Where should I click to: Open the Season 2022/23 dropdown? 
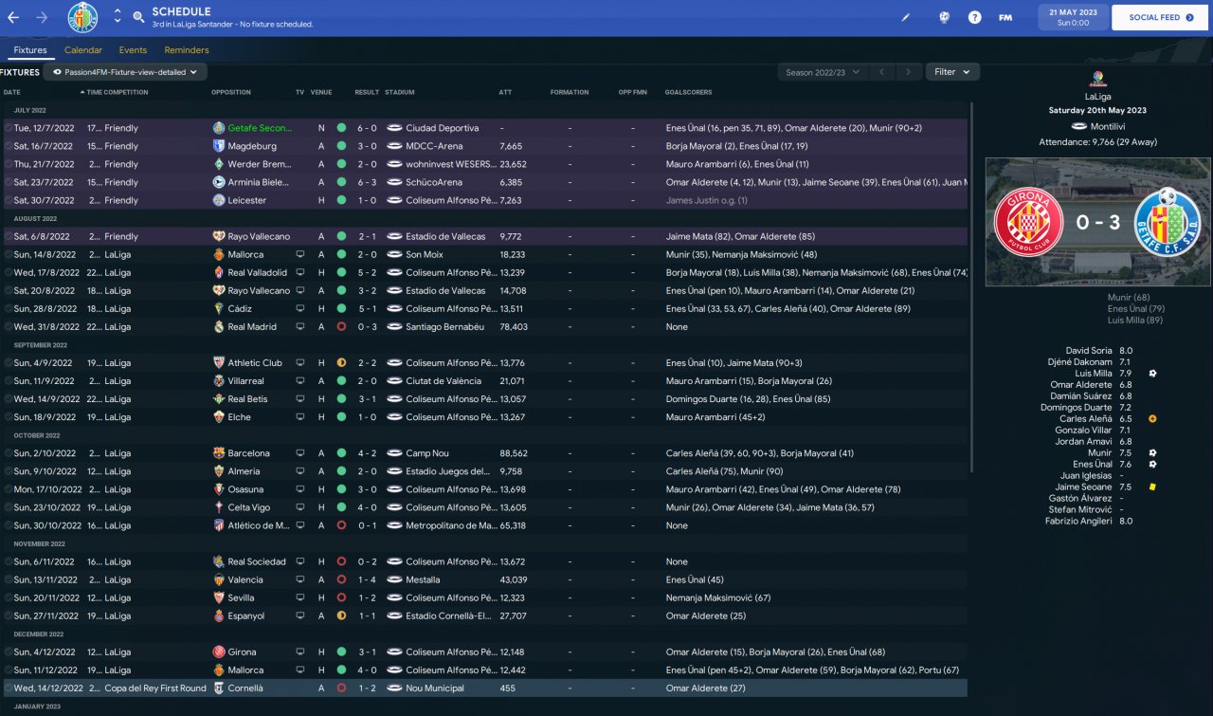click(x=823, y=72)
